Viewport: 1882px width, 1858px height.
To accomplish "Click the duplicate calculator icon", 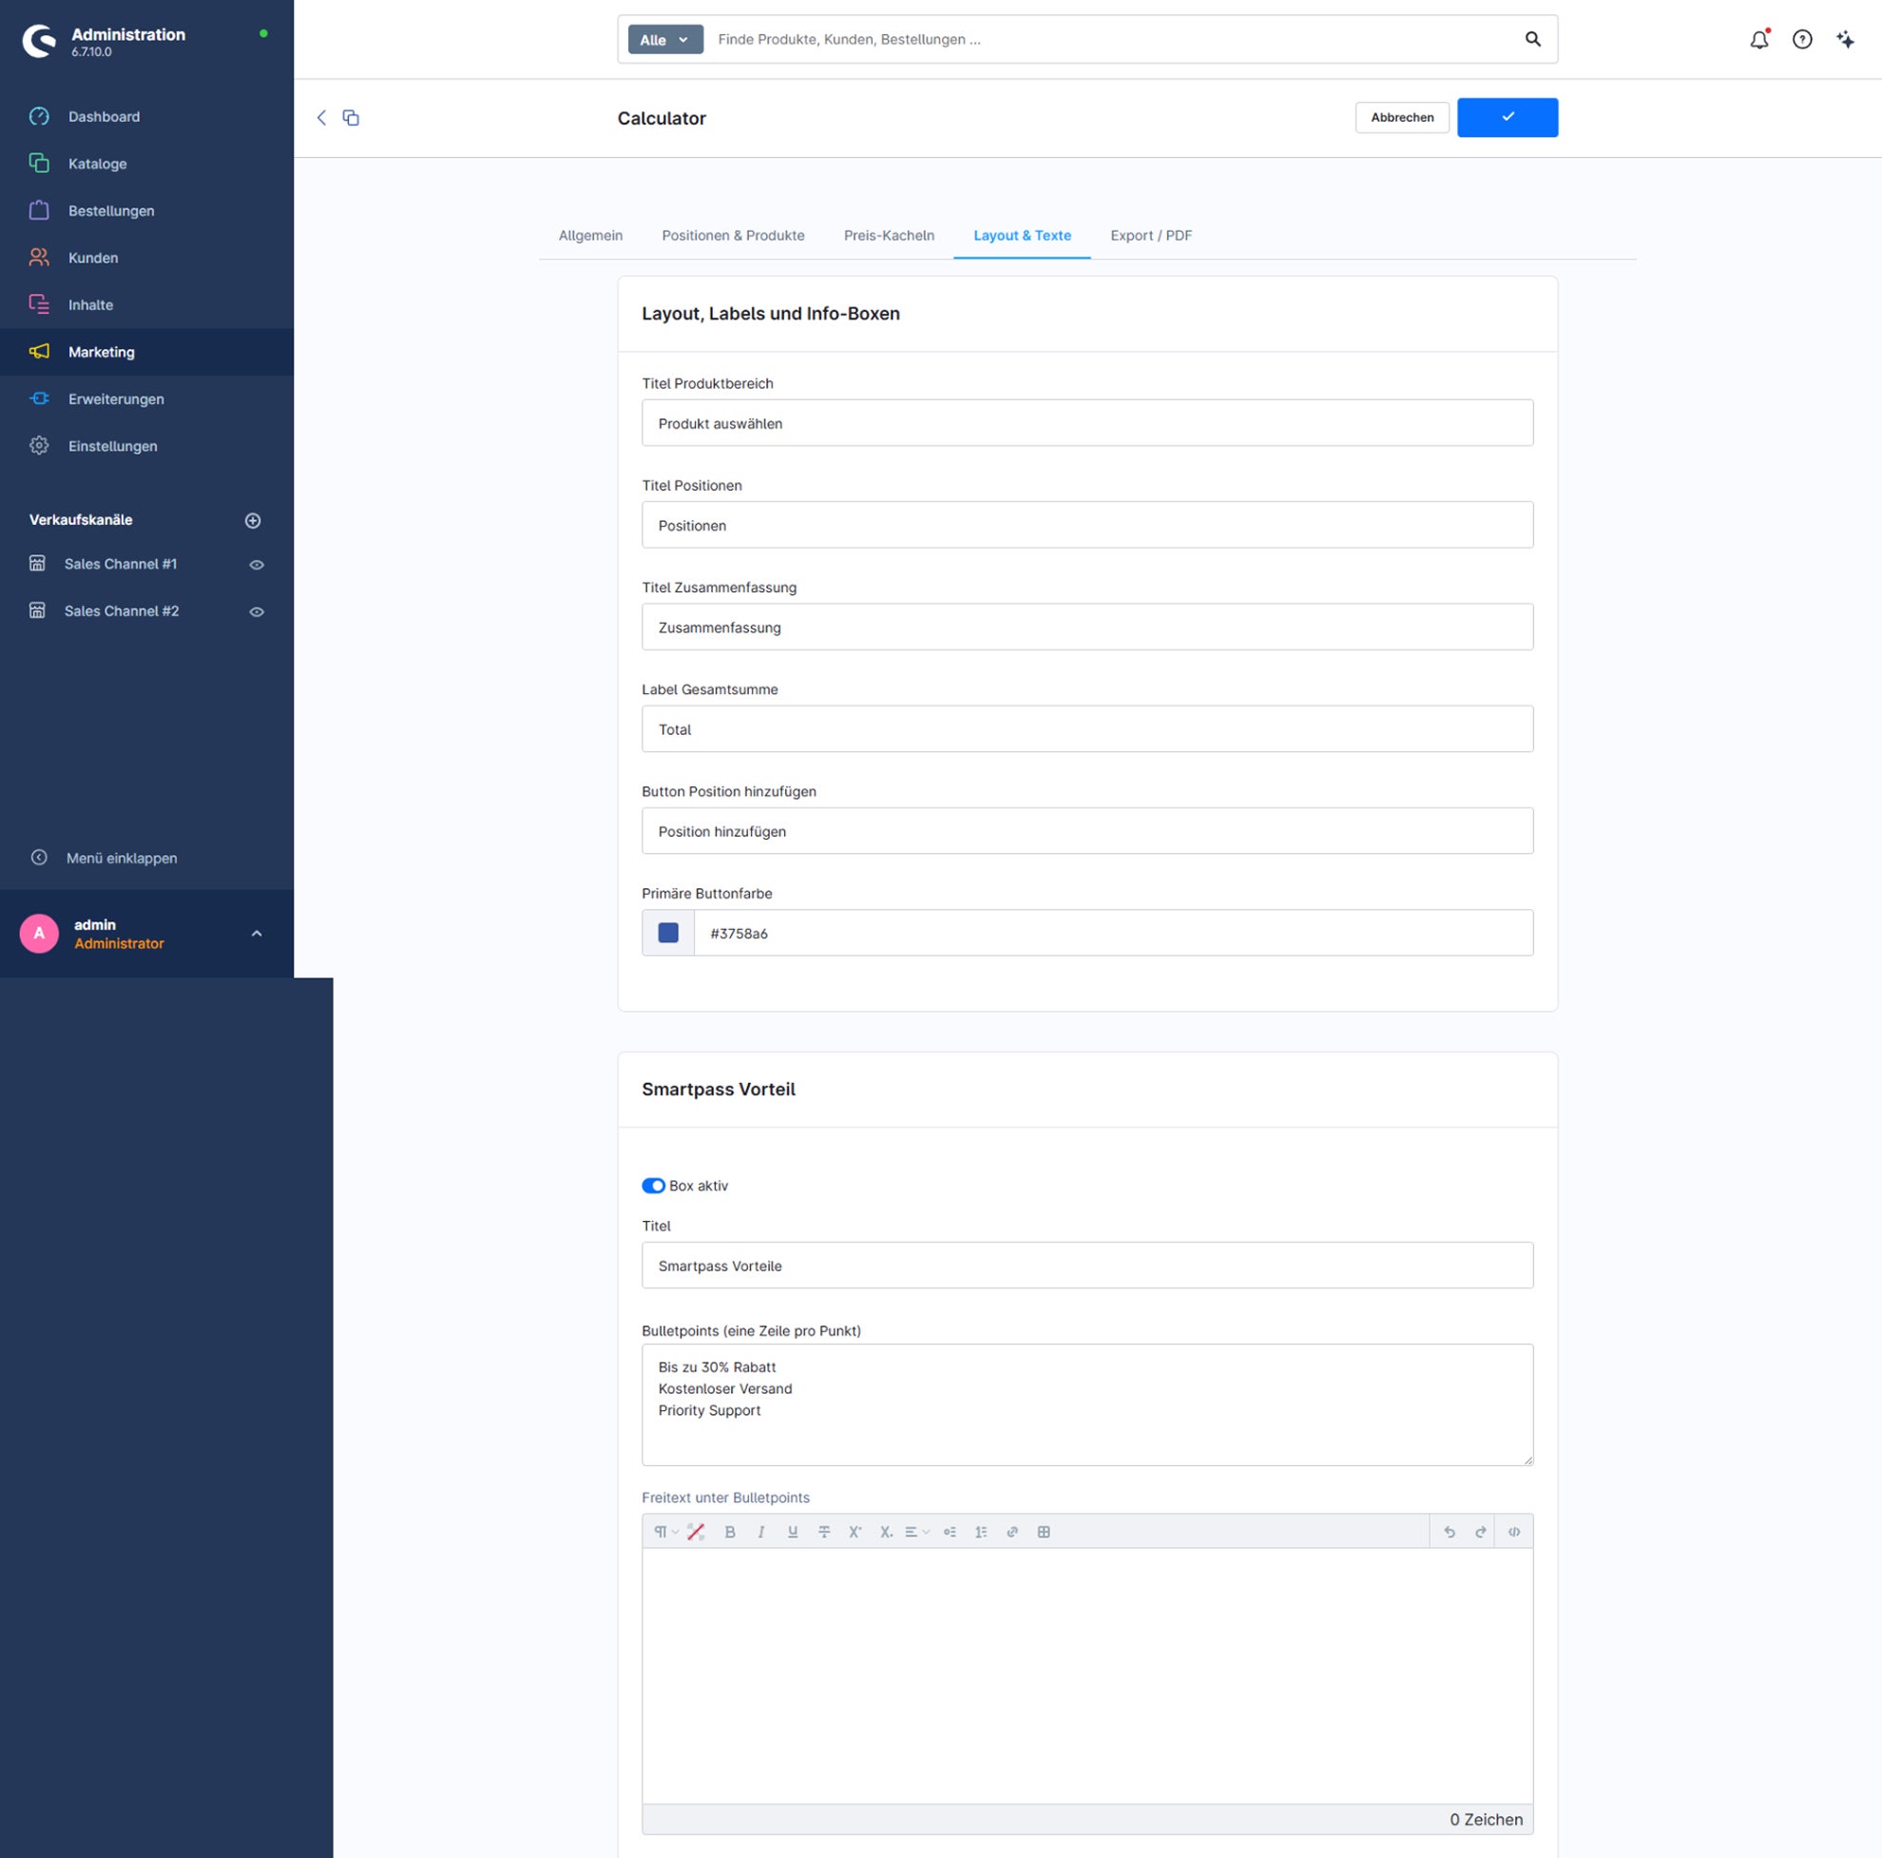I will pos(351,118).
